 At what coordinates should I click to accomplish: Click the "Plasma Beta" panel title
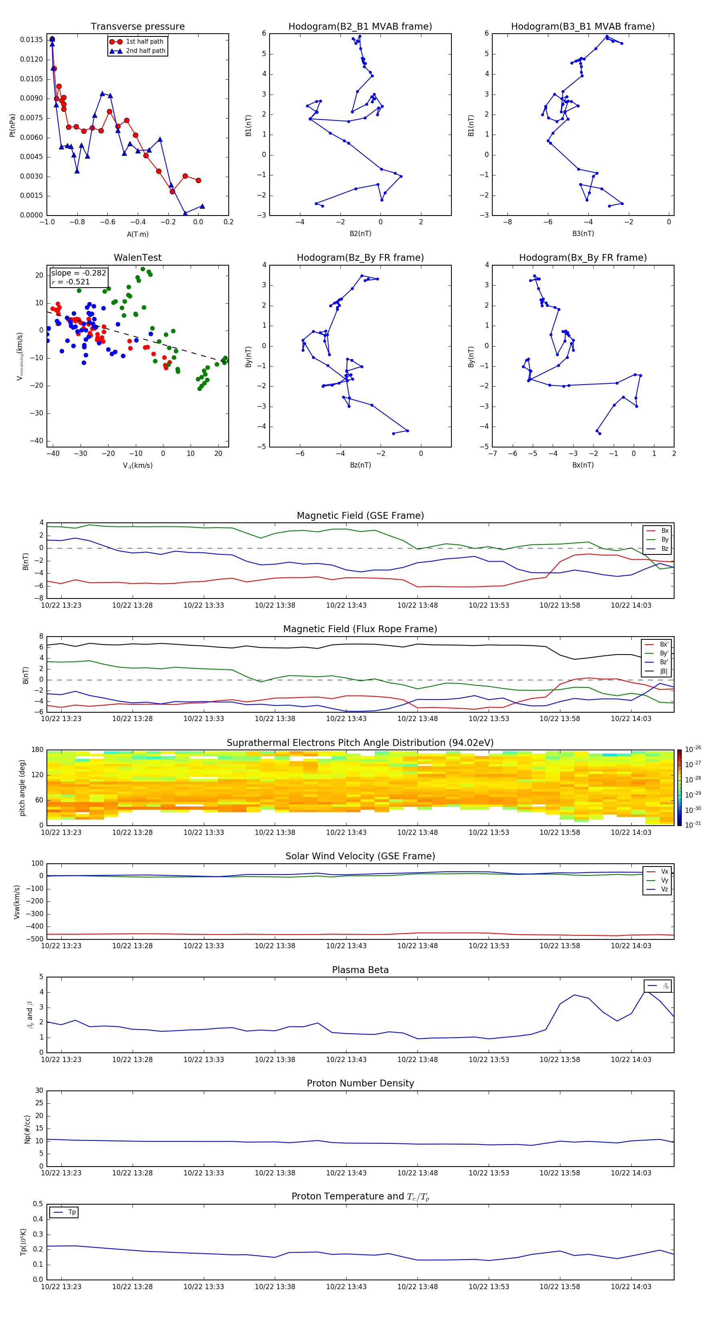(360, 970)
